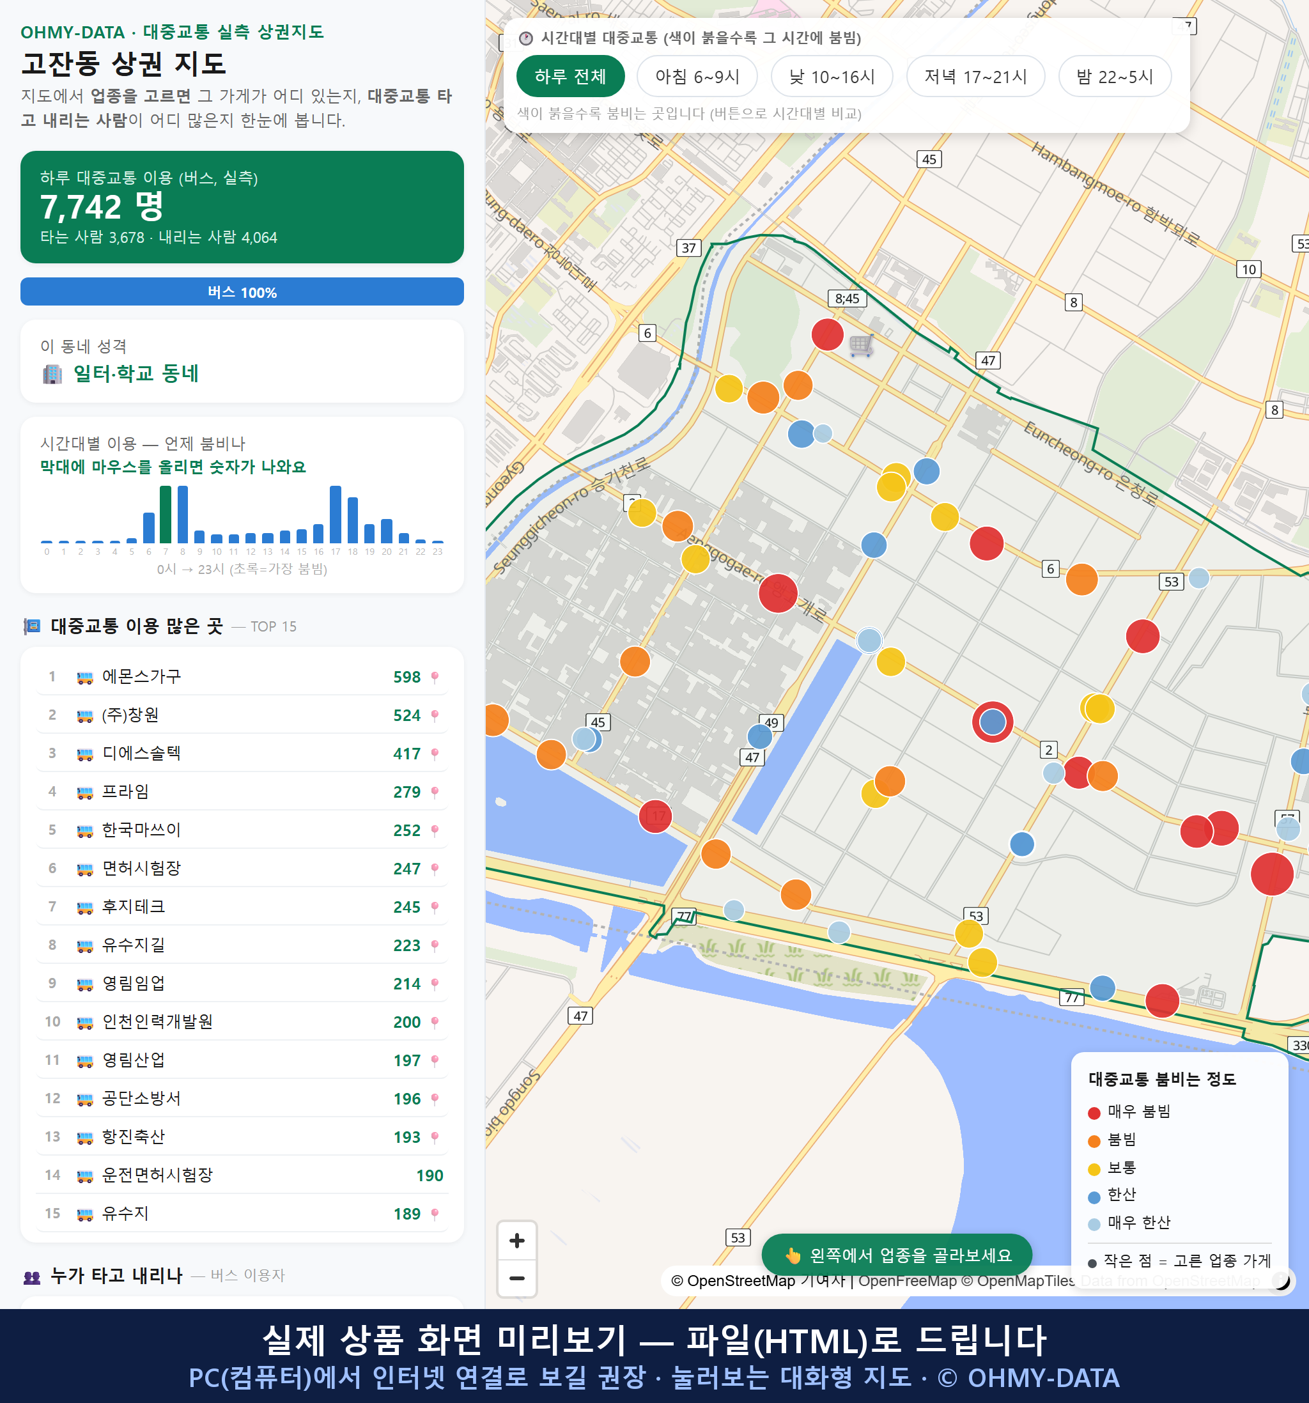This screenshot has height=1403, width=1309.
Task: Click the people icon beside 누가 타고 내리나
Action: [32, 1276]
